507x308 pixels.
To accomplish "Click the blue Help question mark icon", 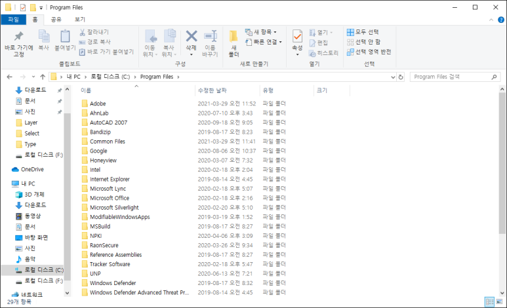I will 501,20.
